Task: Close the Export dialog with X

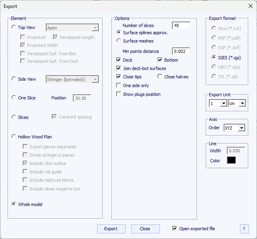Action: [x=251, y=6]
